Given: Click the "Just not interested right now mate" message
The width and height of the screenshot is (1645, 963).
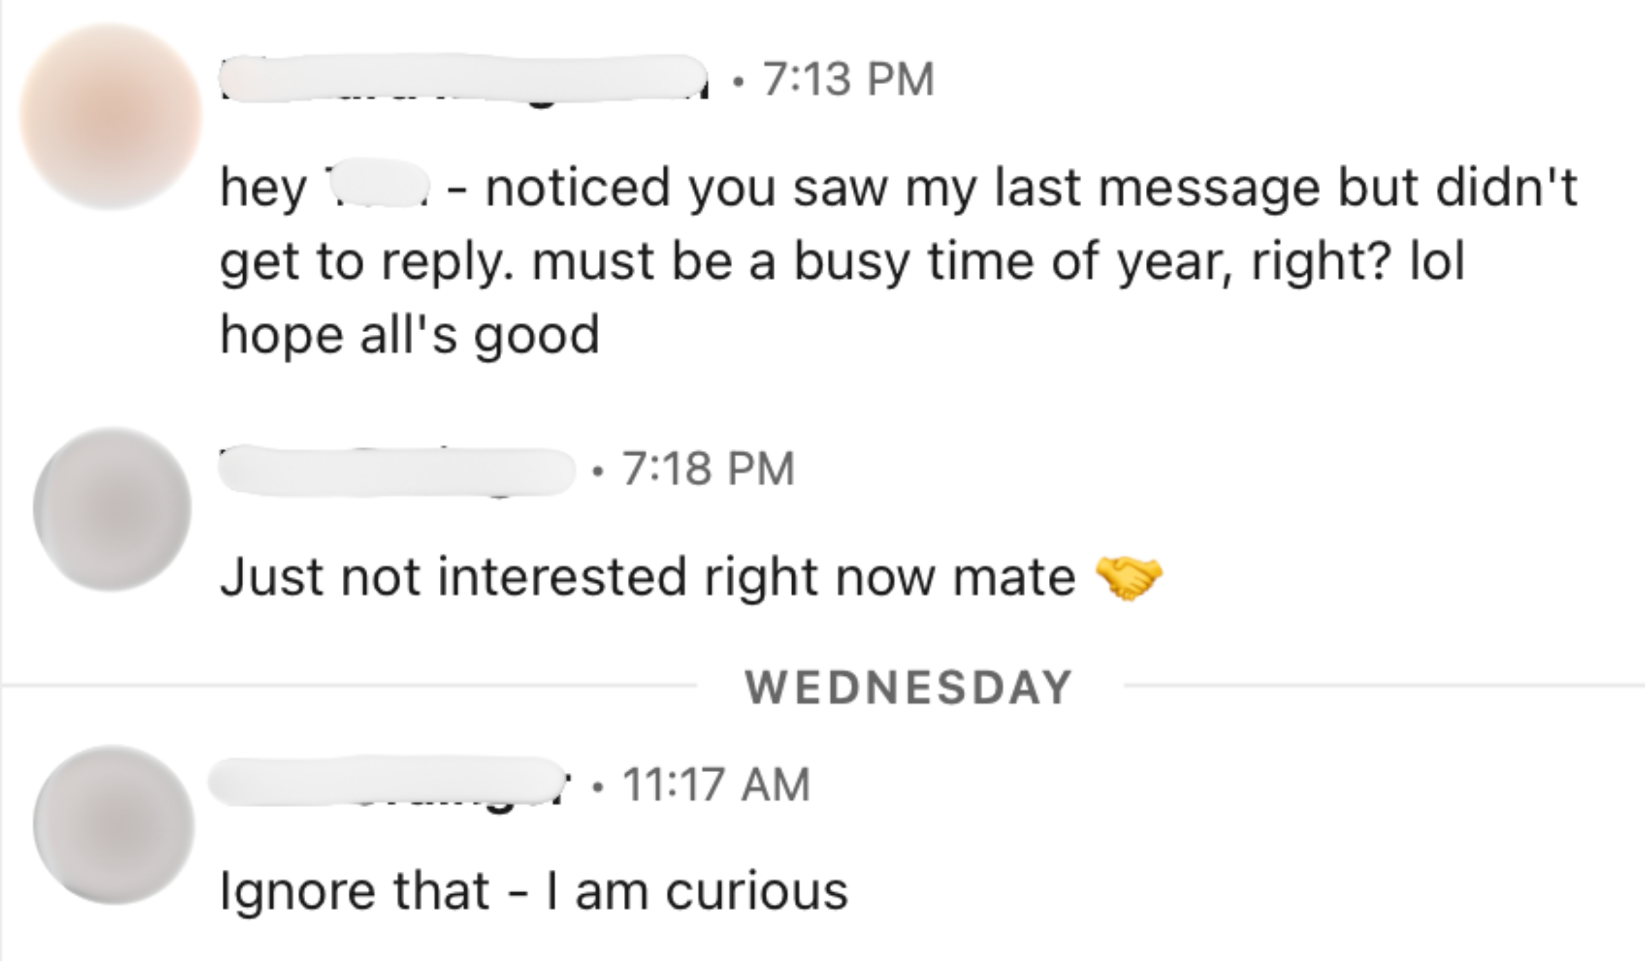Looking at the screenshot, I should coord(648,578).
